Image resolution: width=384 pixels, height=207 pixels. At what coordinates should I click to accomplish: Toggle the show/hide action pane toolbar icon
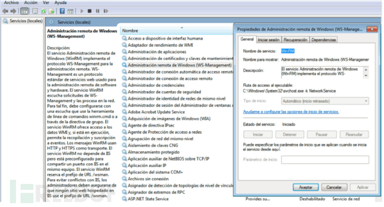(x=70, y=11)
